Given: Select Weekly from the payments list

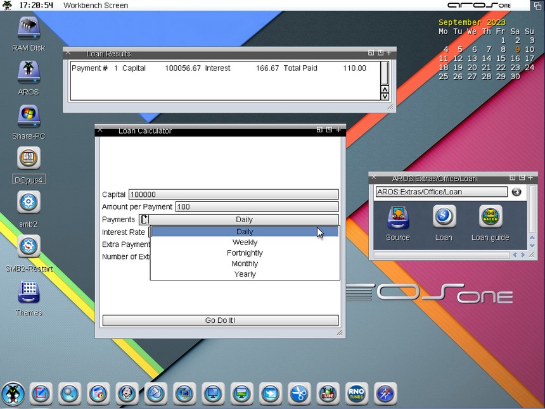Looking at the screenshot, I should [x=245, y=242].
